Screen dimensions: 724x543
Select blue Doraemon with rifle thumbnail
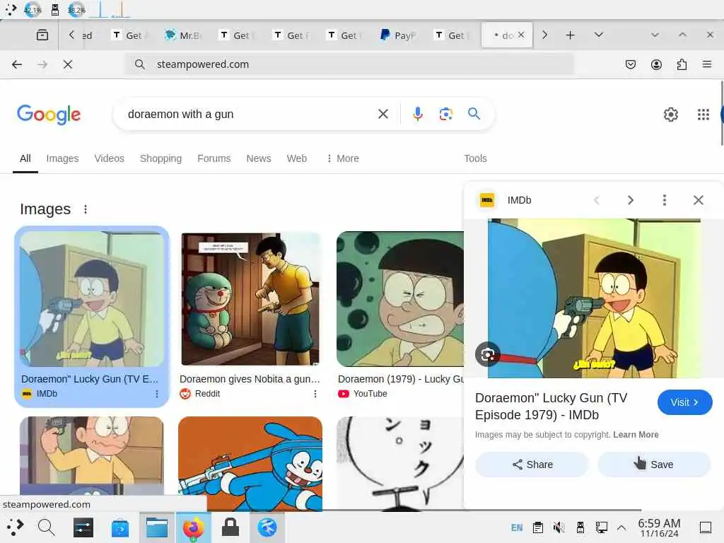pyautogui.click(x=250, y=463)
